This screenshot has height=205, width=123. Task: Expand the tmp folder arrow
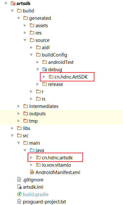(19, 121)
